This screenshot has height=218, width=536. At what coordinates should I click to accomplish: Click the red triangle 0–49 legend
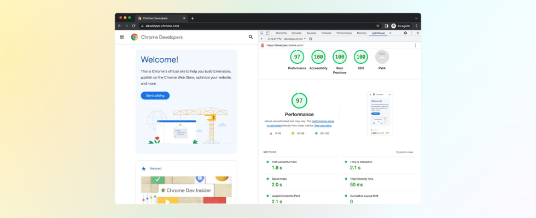tap(276, 133)
